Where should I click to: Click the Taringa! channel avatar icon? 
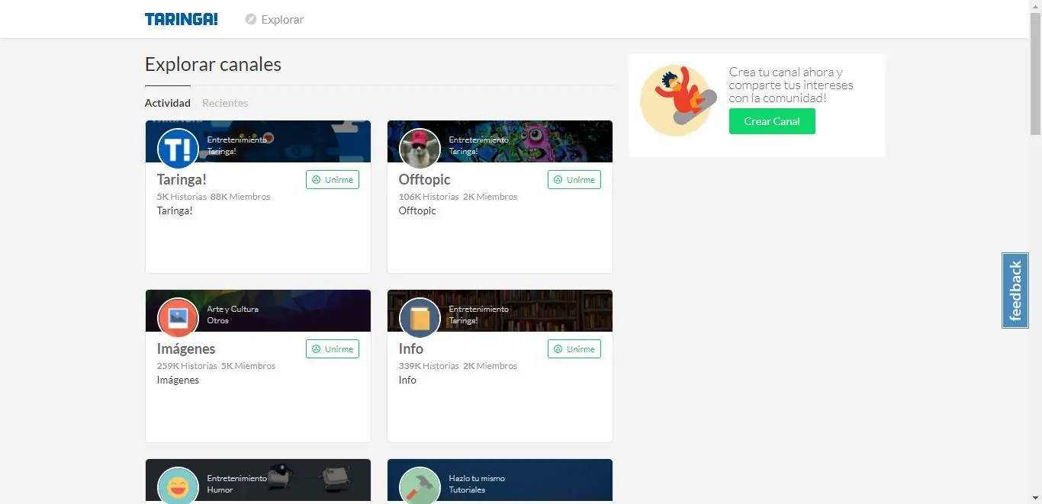[178, 149]
